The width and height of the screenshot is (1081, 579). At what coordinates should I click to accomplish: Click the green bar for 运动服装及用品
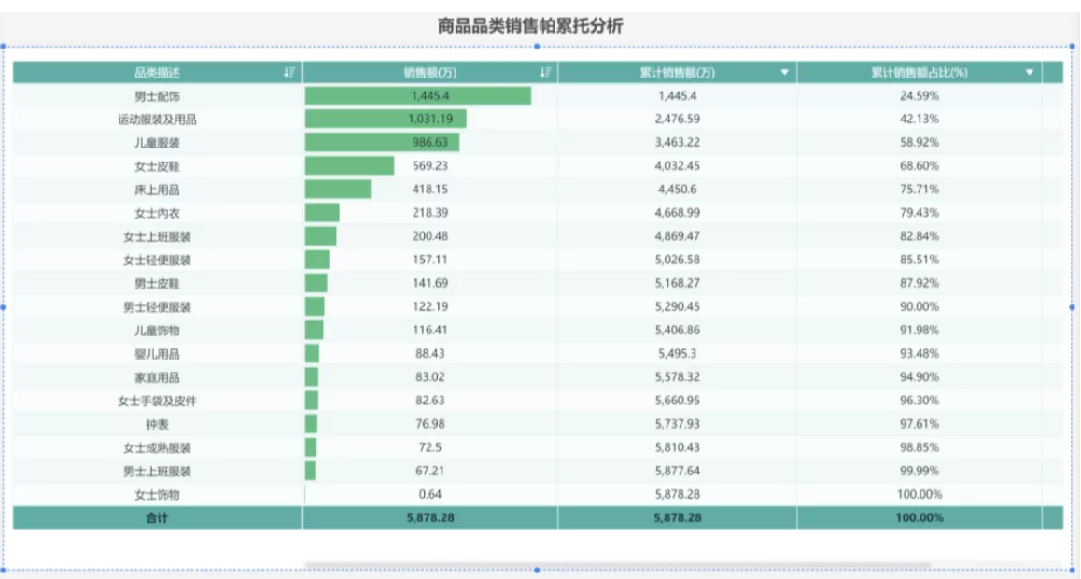(x=386, y=120)
